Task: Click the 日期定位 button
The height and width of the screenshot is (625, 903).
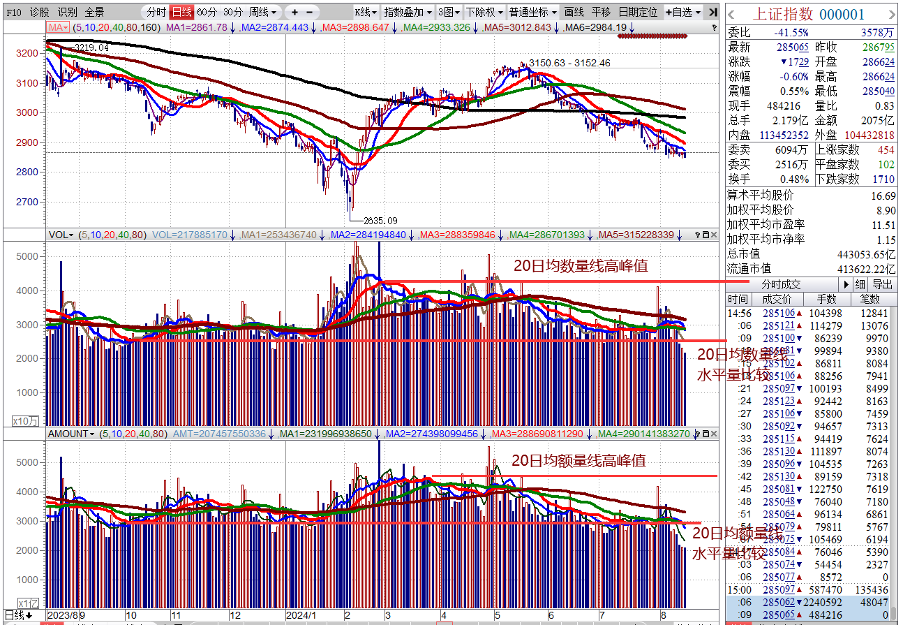Action: [638, 12]
